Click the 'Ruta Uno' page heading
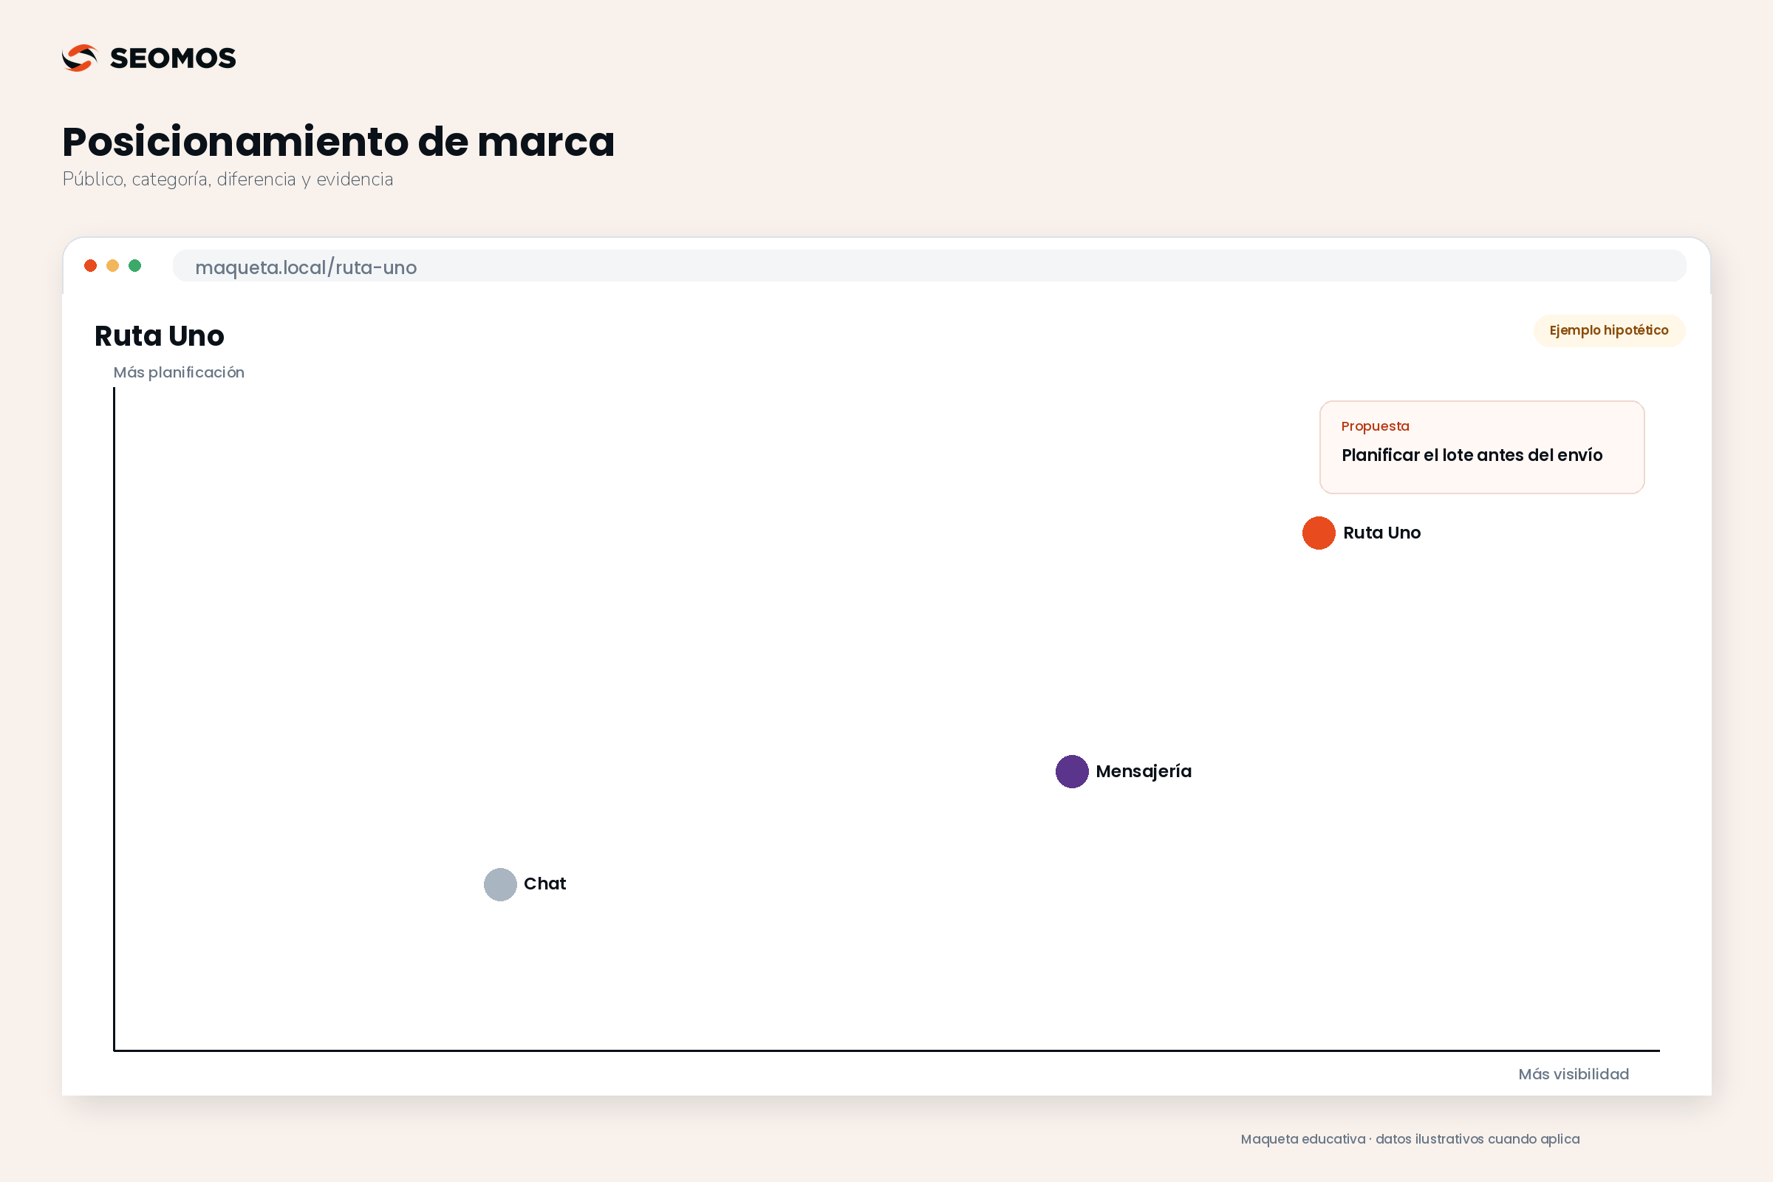Screen dimensions: 1773x1182 pos(159,336)
